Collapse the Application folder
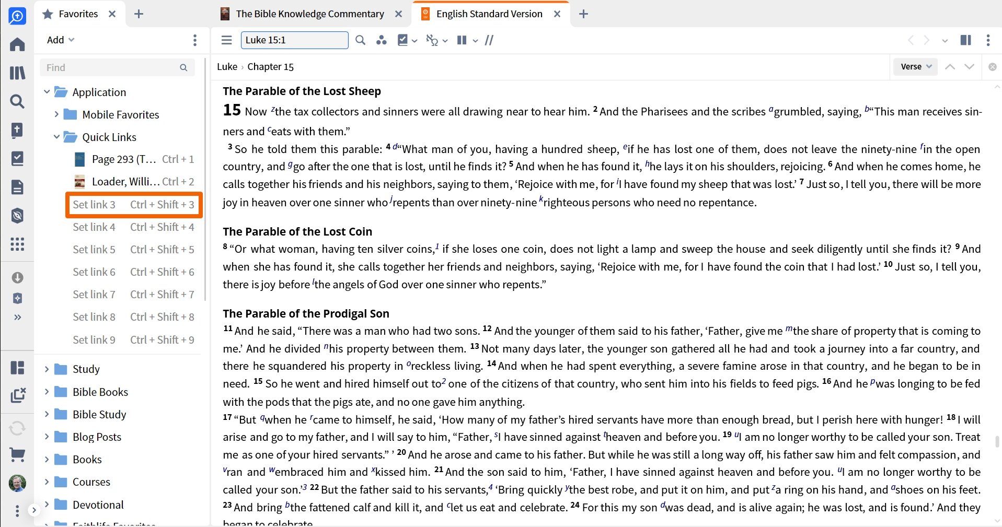This screenshot has height=527, width=1002. point(47,92)
